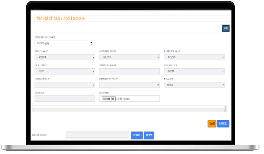Click the order received date input
Viewport: 264px width, 154px height.
(65, 43)
